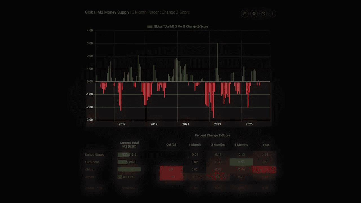Click the camera-style icon in the toolbar row
The width and height of the screenshot is (361, 203).
tap(245, 14)
